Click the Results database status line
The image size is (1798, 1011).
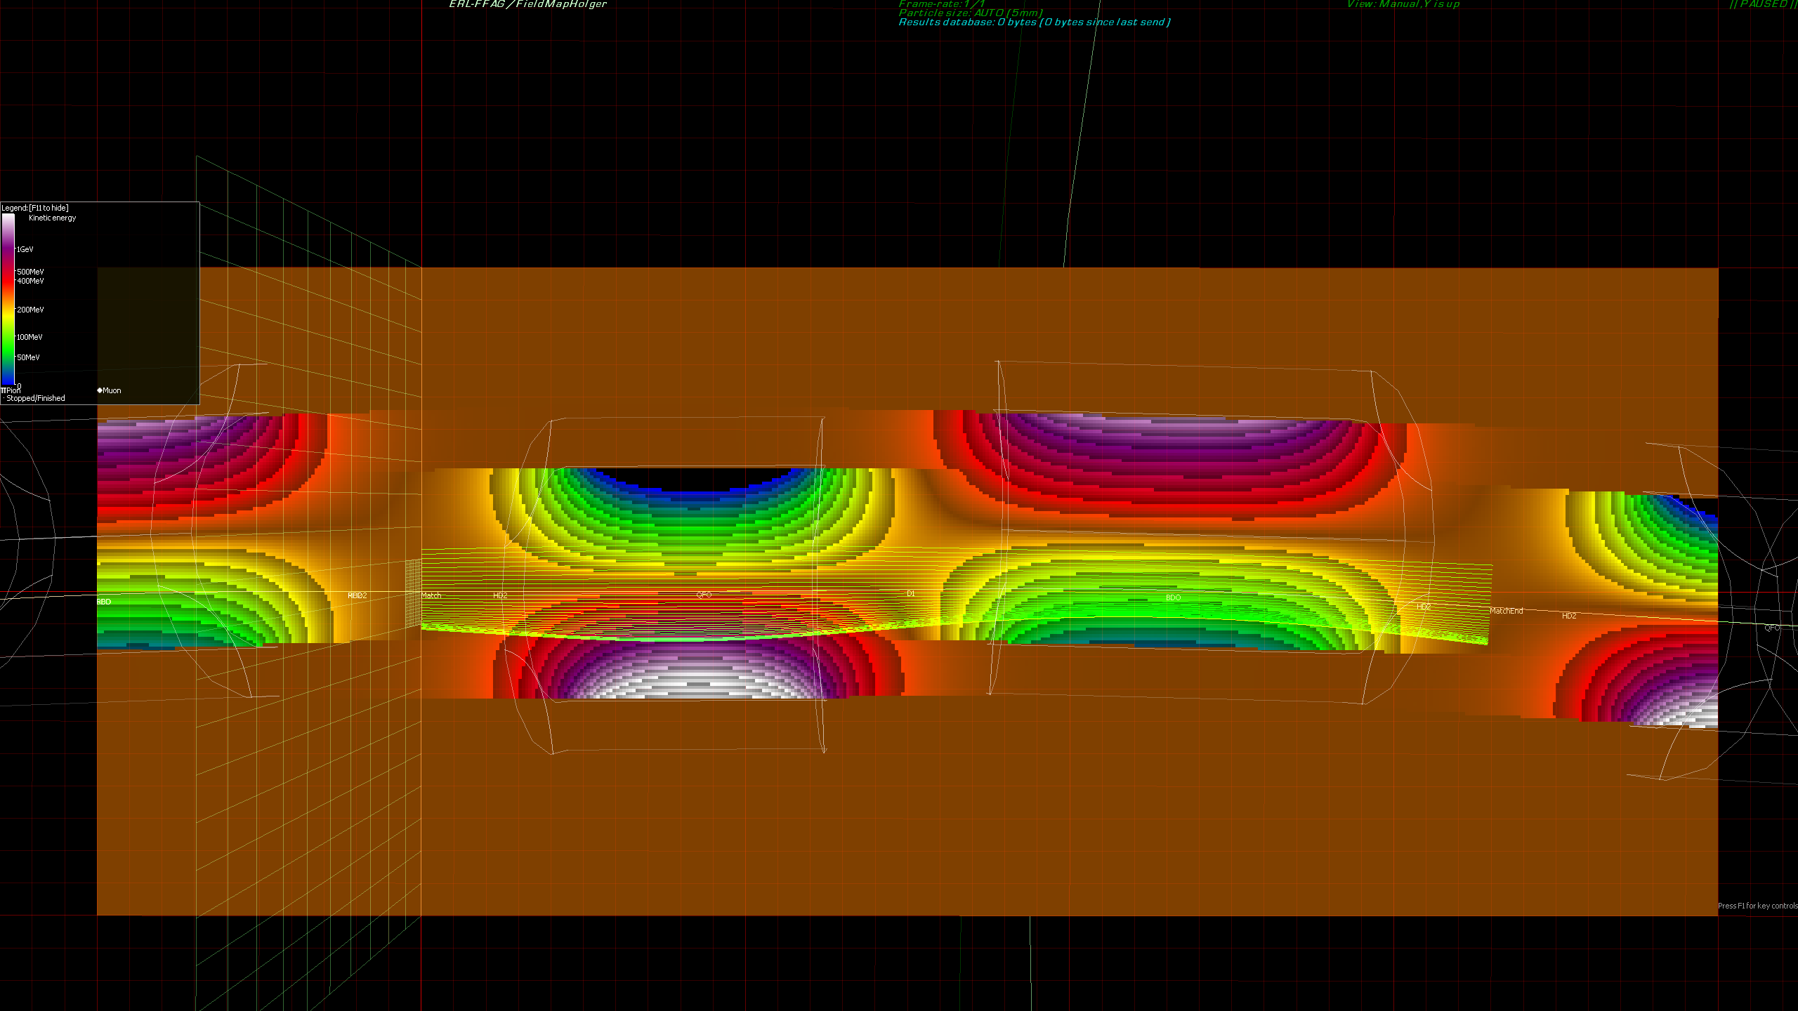click(x=1034, y=22)
